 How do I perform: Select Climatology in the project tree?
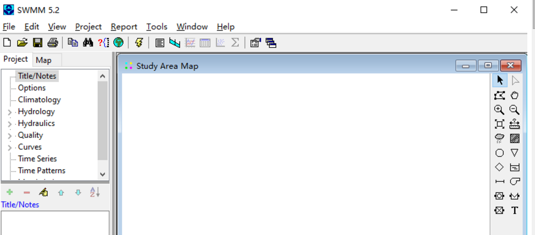coord(39,100)
